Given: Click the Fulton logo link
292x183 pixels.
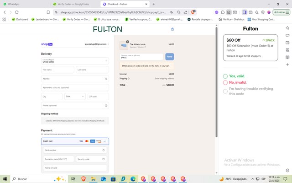Looking at the screenshot, I should [108, 29].
